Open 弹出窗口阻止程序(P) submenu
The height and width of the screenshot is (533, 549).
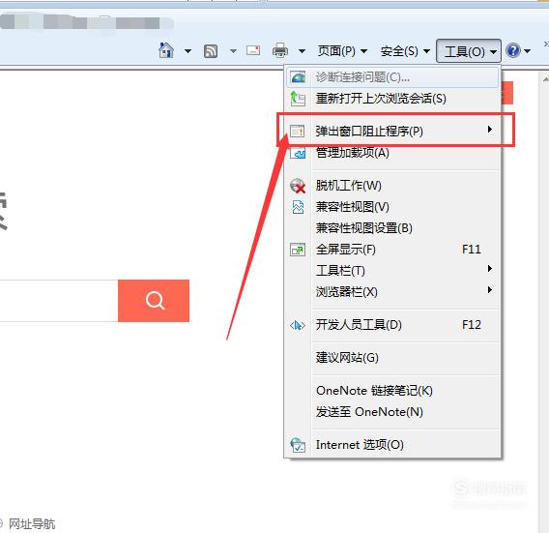[392, 131]
